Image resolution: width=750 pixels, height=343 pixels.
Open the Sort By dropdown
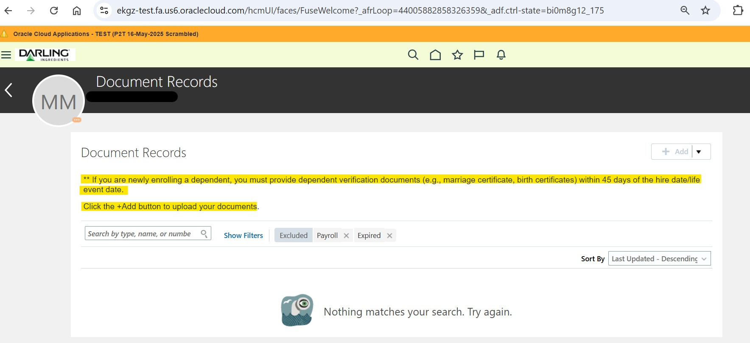(660, 259)
